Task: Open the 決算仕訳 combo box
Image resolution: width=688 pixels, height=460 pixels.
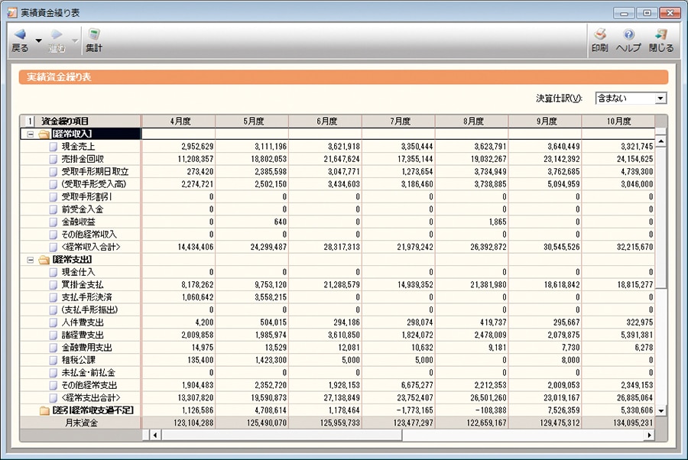Action: pyautogui.click(x=631, y=99)
